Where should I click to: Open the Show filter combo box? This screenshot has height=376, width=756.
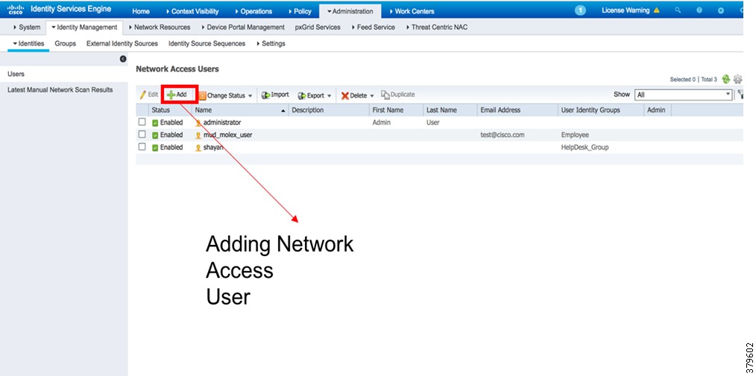[683, 95]
